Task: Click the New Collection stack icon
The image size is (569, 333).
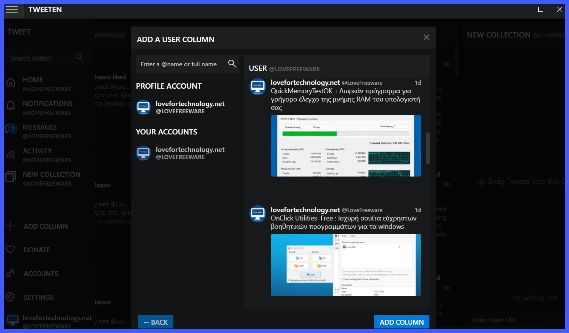Action: tap(11, 177)
